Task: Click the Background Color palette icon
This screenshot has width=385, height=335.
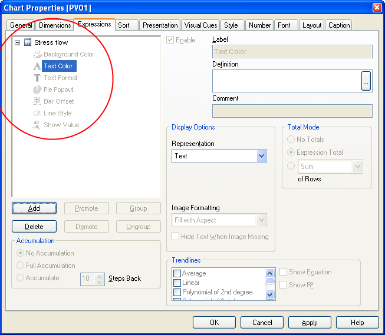Action: pos(37,54)
